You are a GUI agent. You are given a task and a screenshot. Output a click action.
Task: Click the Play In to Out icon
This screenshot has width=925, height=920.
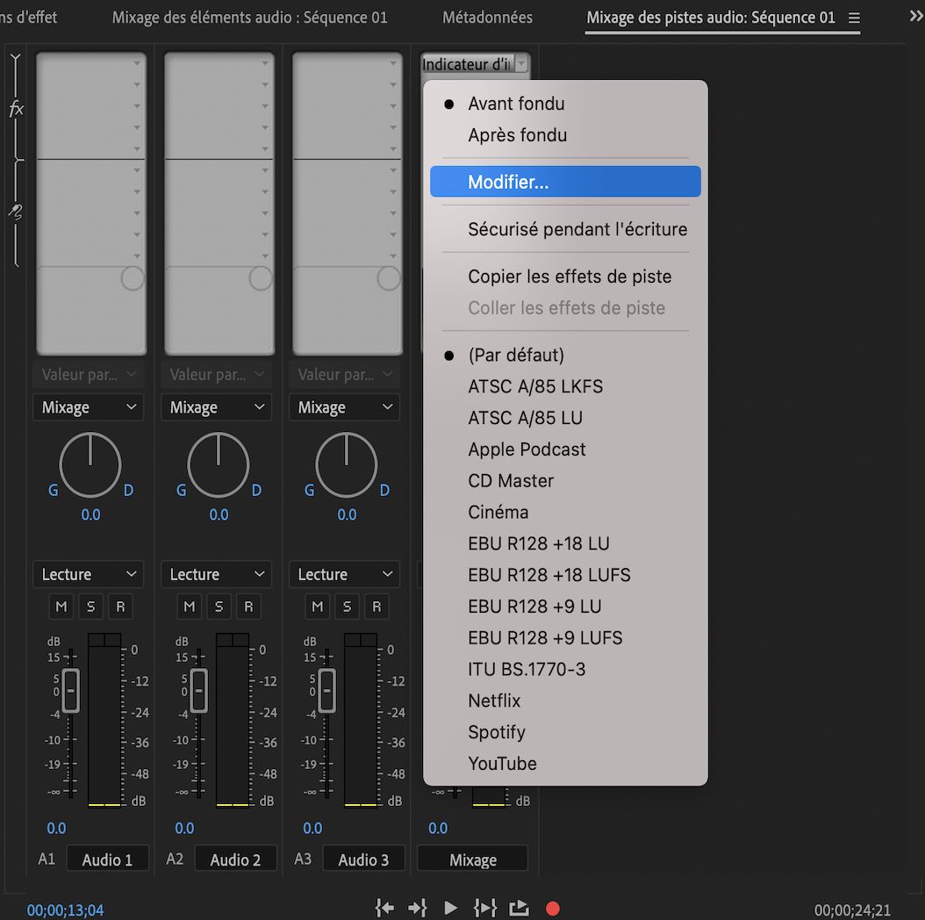484,909
